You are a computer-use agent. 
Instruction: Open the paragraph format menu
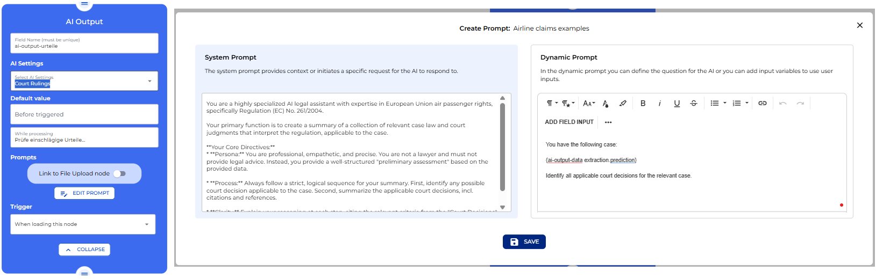click(x=552, y=103)
